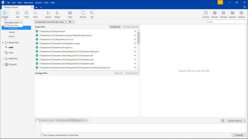Open the File menu
The width and height of the screenshot is (248, 139).
9,3
